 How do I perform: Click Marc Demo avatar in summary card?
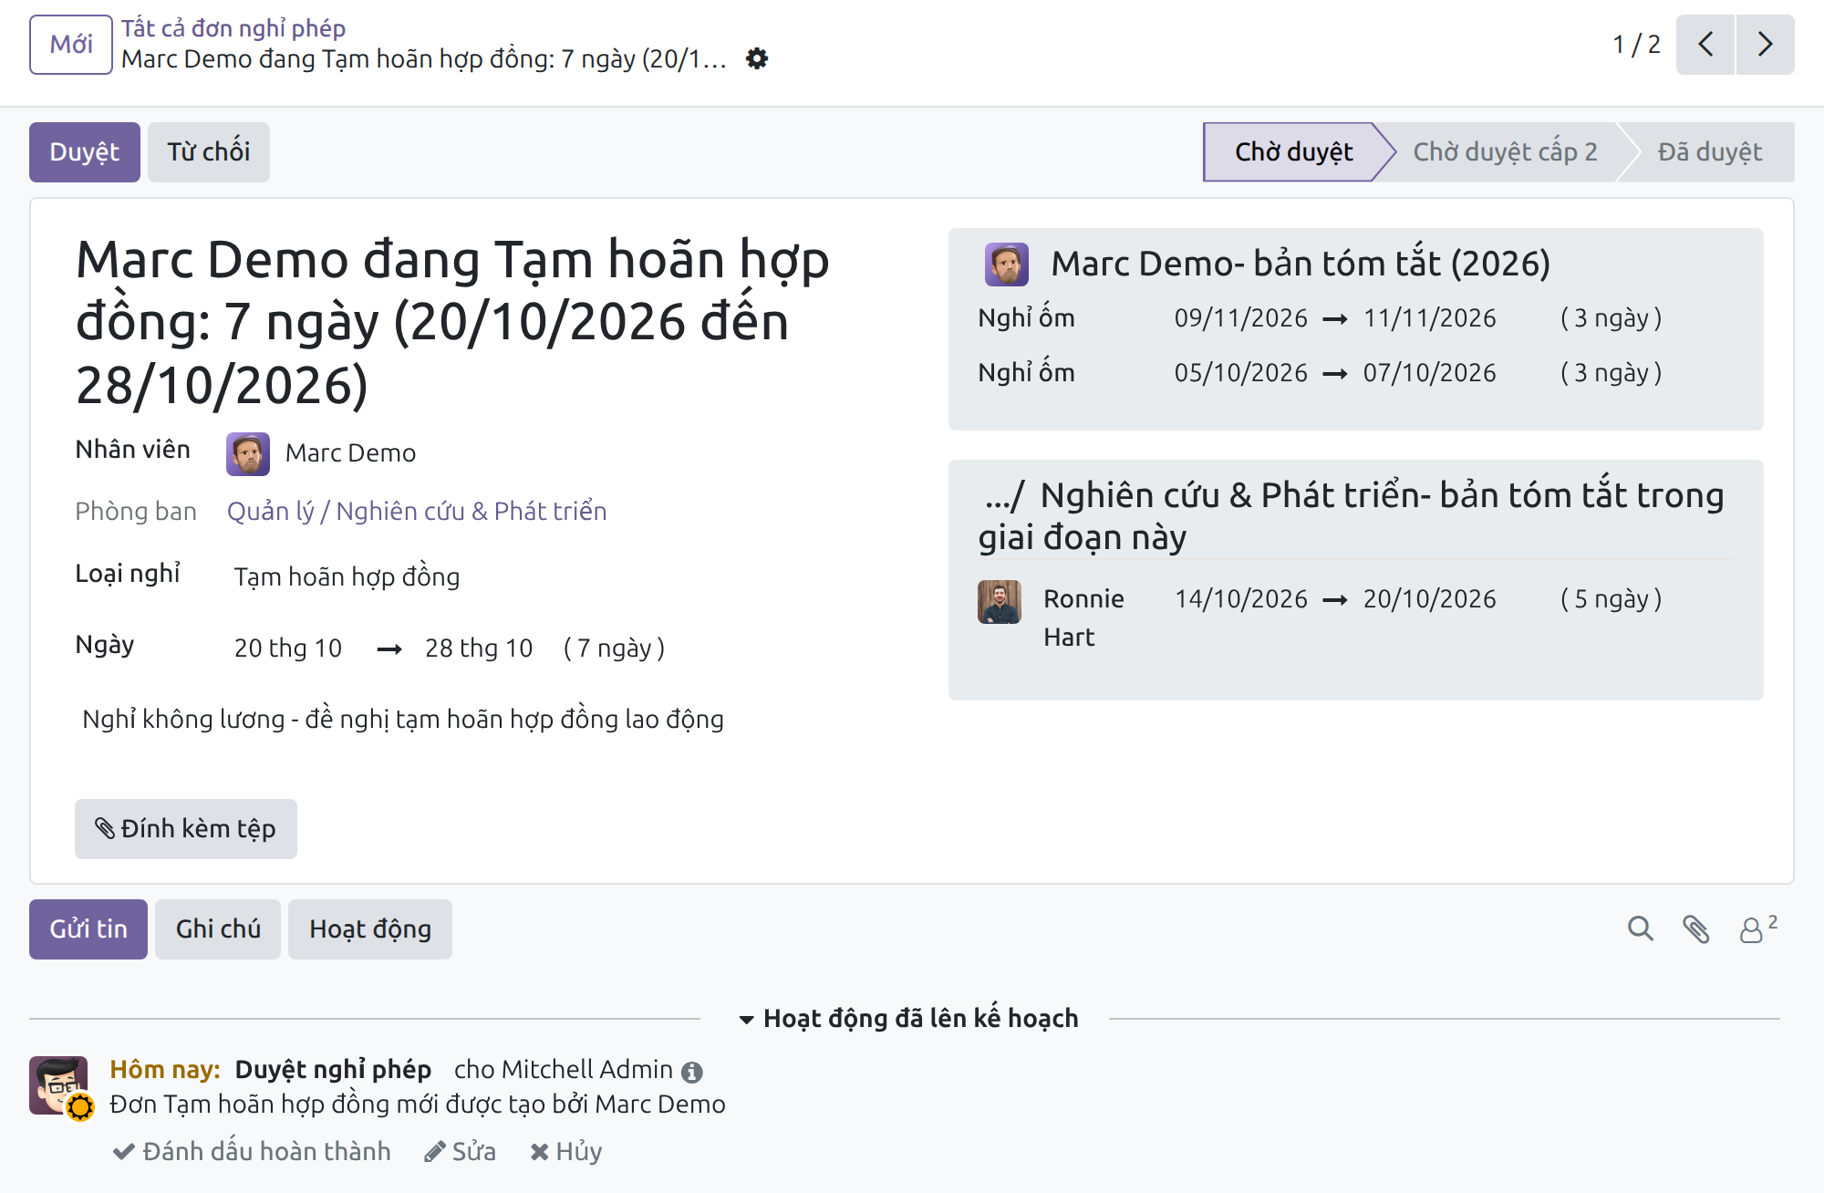[1007, 265]
